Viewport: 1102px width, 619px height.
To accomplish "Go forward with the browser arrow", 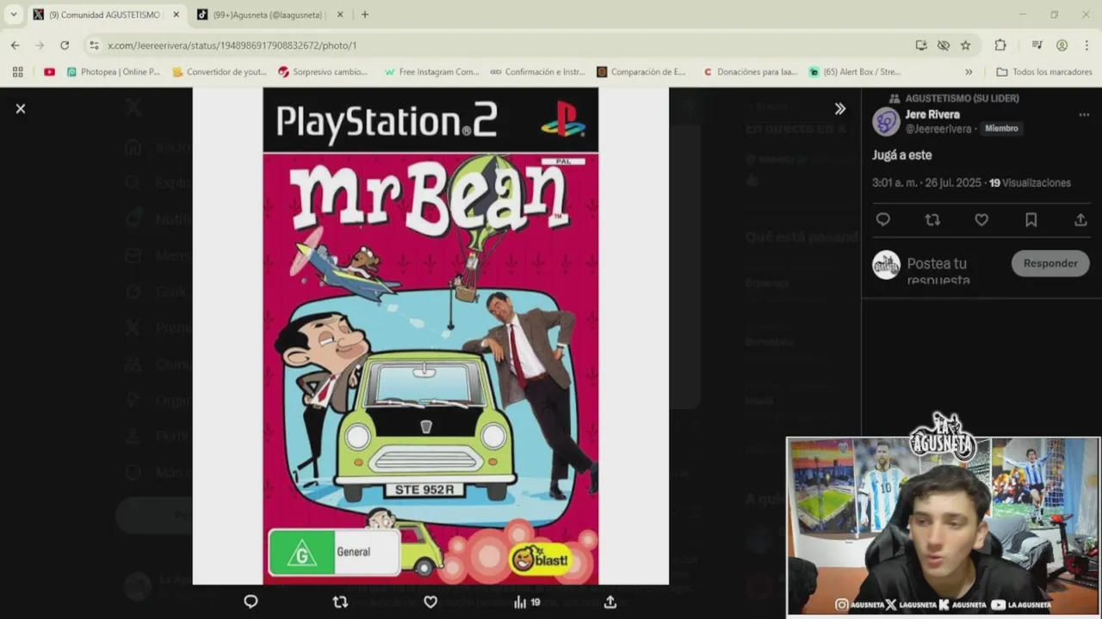I will click(x=40, y=46).
